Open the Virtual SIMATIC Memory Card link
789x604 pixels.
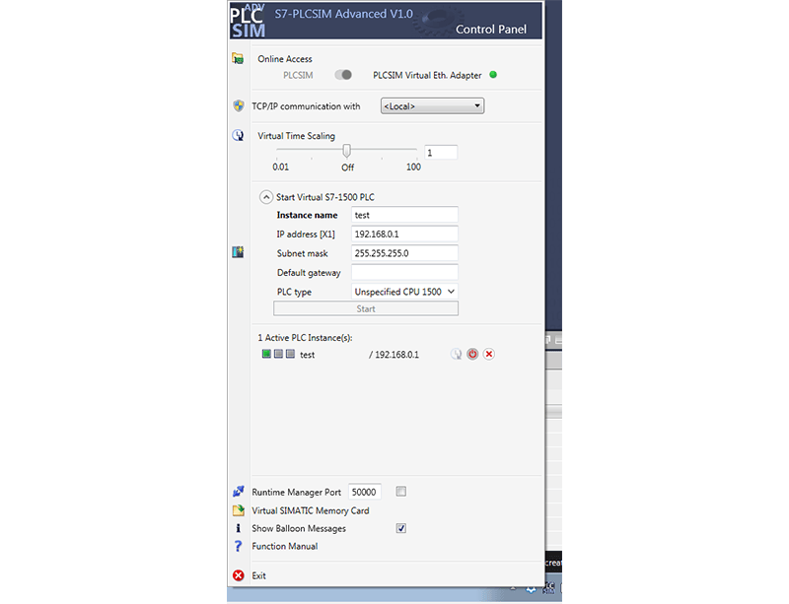point(311,510)
